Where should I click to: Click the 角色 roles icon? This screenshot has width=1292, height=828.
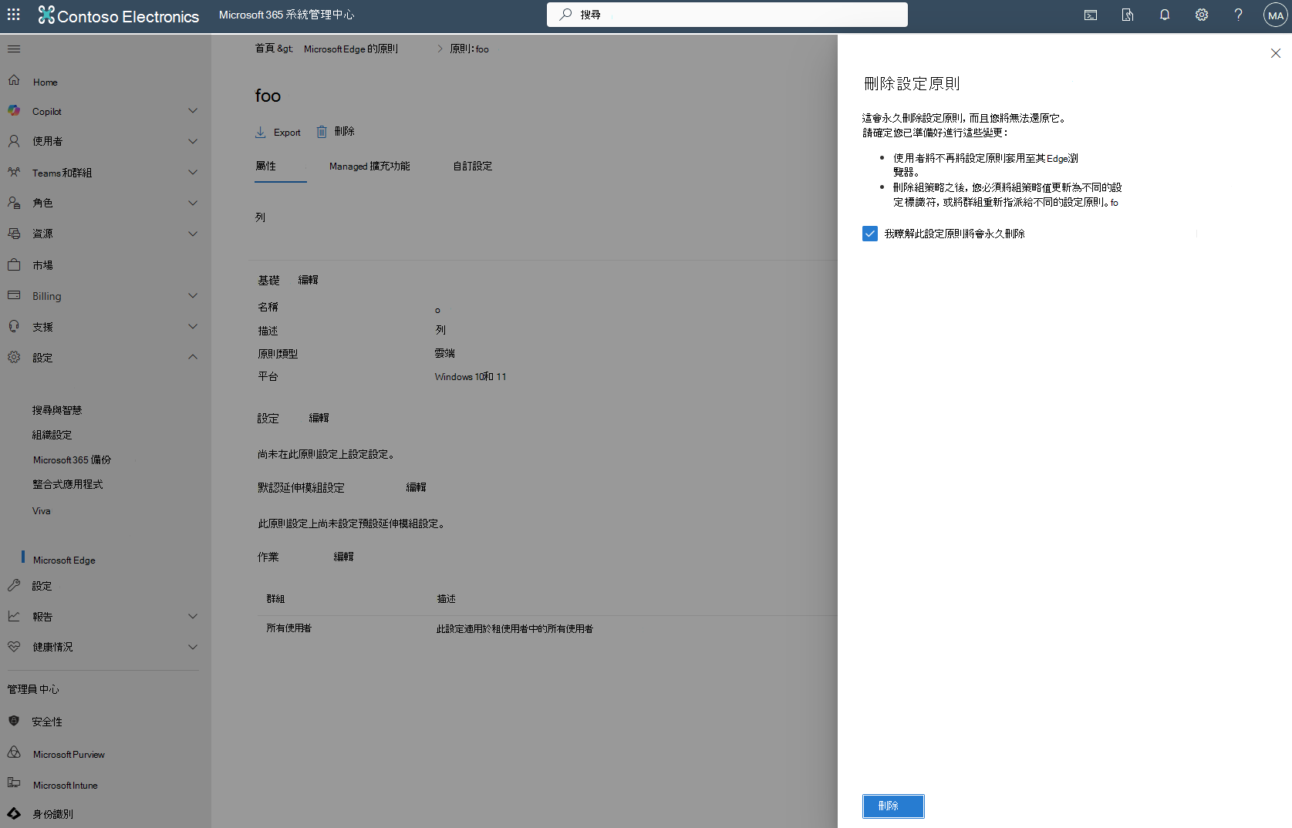(x=14, y=203)
